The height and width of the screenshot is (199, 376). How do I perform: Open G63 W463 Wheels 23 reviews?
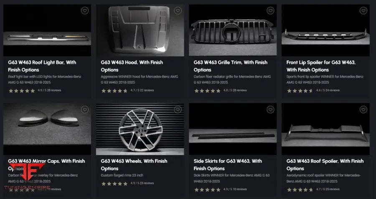[145, 183]
